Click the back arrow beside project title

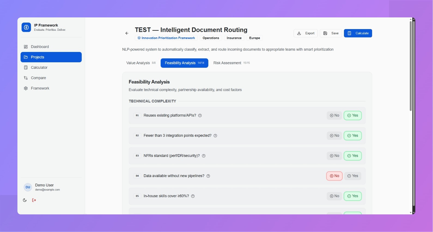point(127,33)
